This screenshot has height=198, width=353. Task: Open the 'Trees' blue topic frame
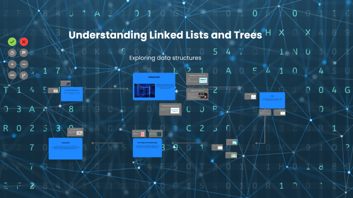[x=272, y=100]
